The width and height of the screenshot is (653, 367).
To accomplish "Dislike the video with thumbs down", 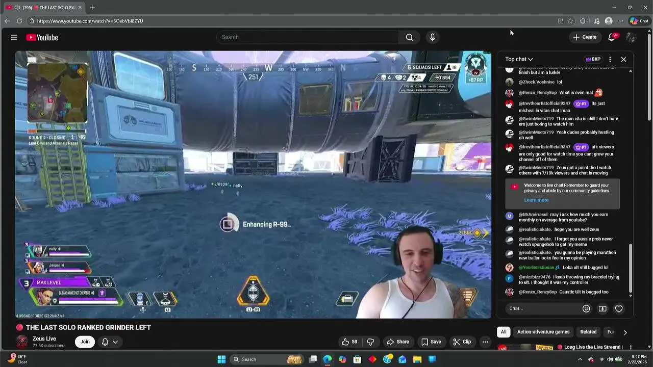I will [x=370, y=342].
